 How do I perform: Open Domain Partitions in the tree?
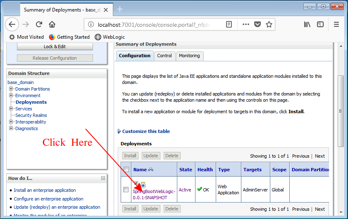33,89
